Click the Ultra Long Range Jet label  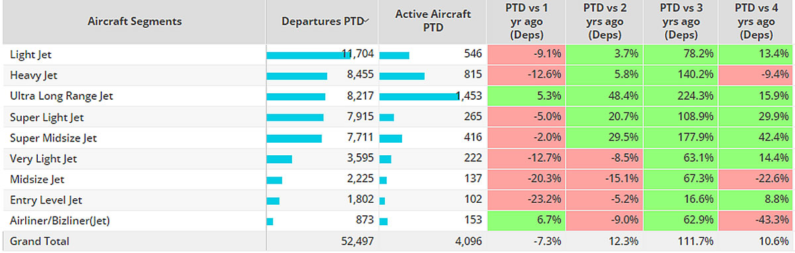point(62,96)
